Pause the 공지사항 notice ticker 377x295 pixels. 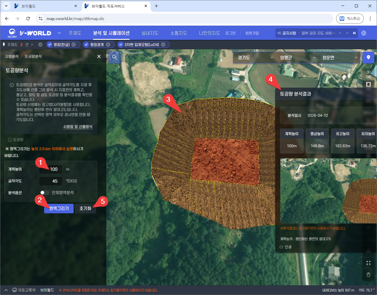354,33
